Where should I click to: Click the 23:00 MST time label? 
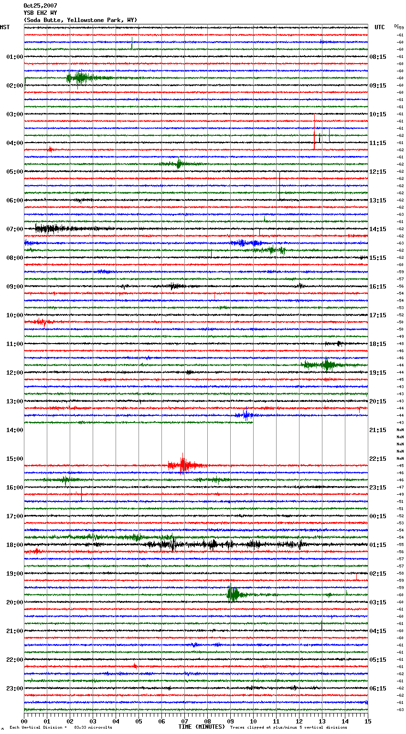[x=14, y=689]
